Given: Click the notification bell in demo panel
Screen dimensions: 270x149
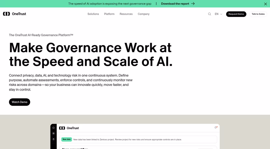Looking at the screenshot, I should tap(216, 127).
